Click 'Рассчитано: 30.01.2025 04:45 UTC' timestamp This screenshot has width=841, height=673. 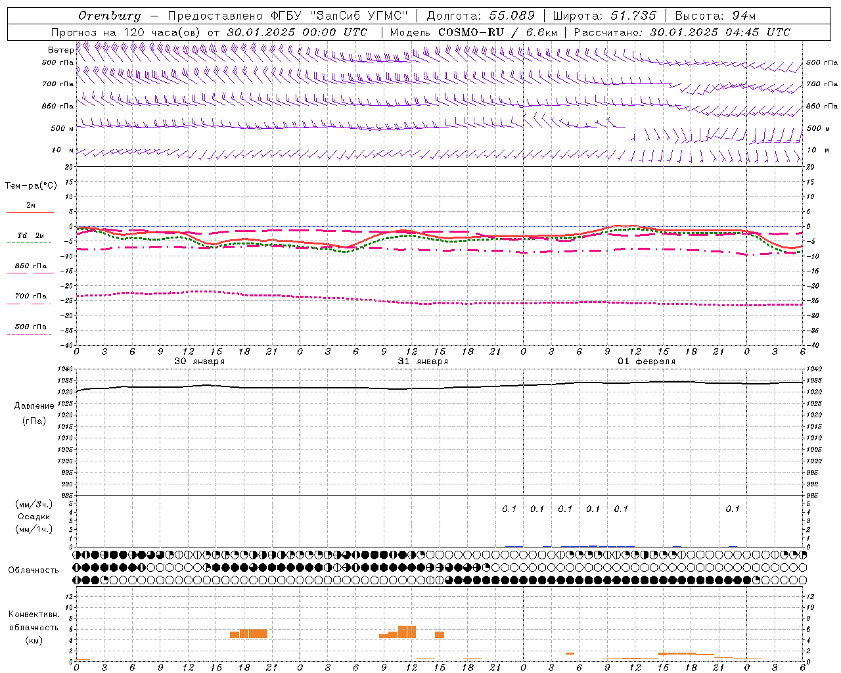point(682,32)
